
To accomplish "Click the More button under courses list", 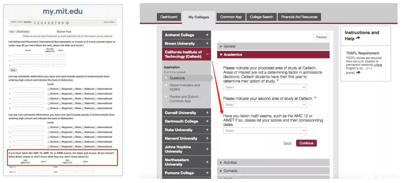I will [x=13, y=70].
